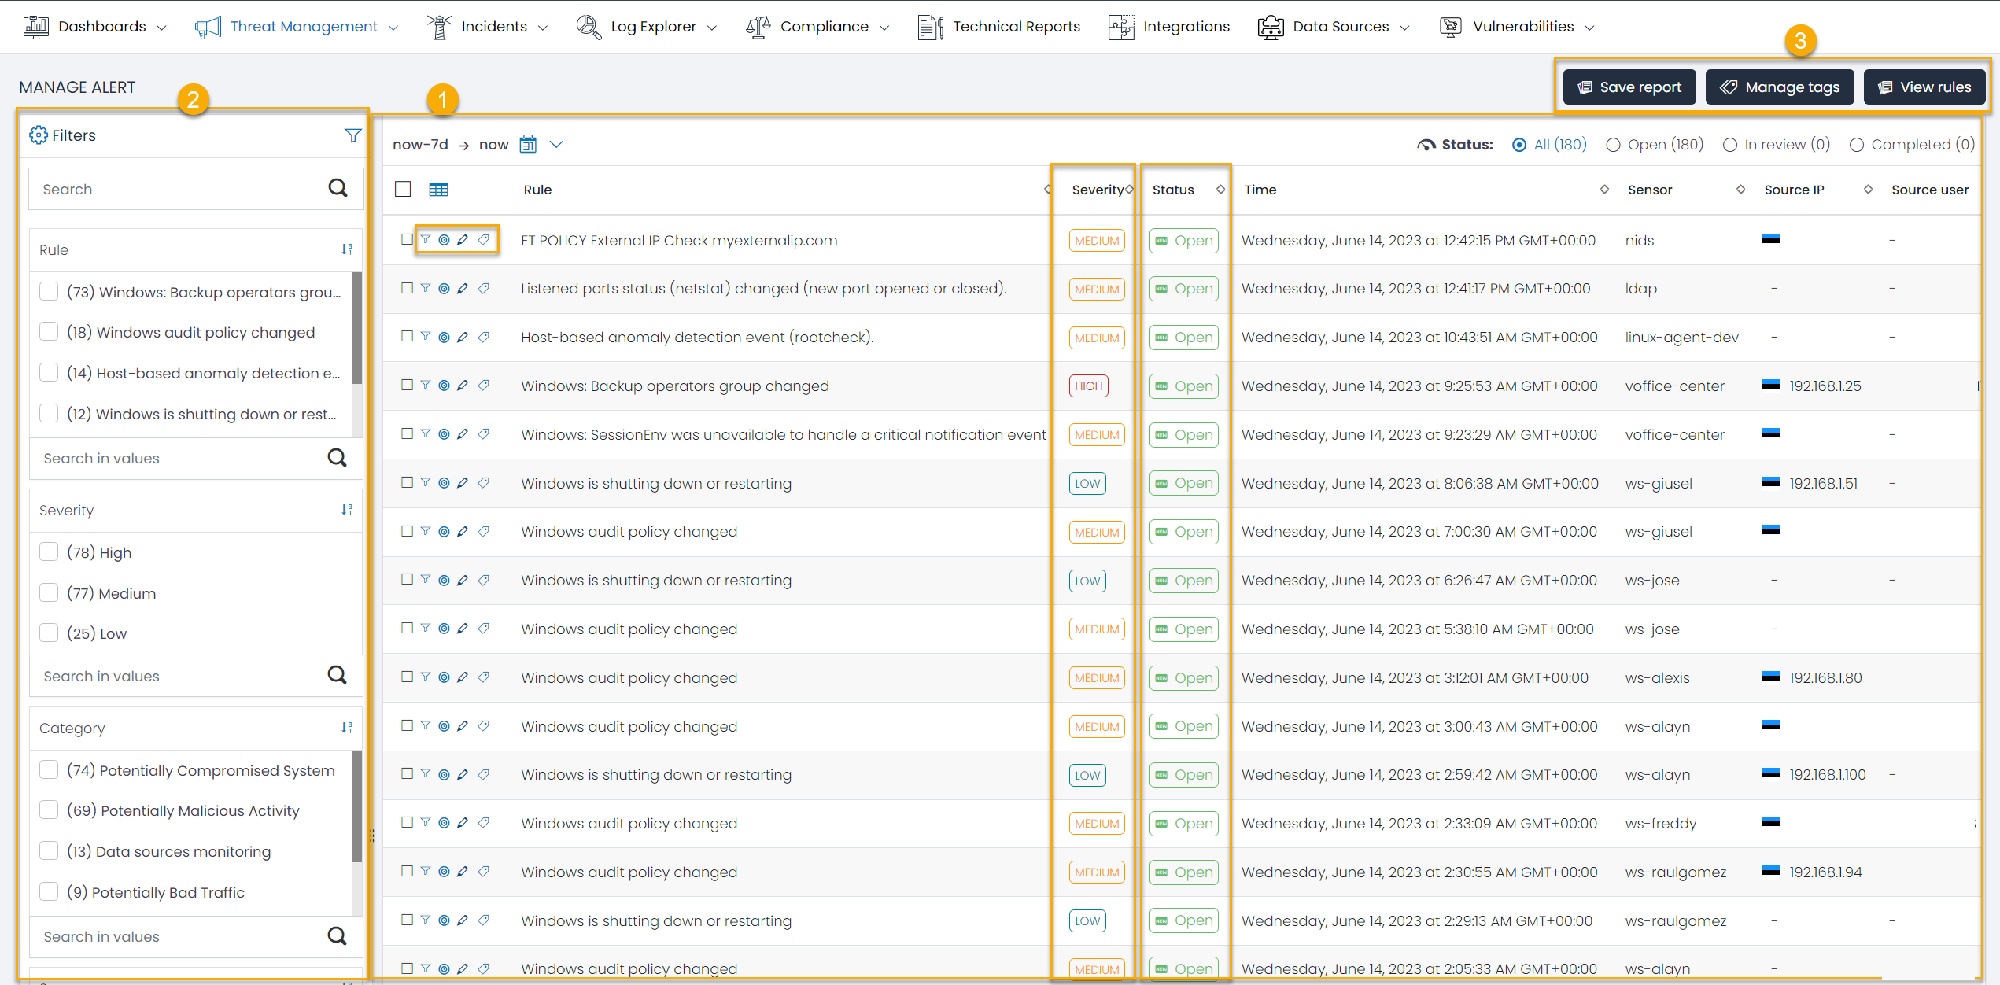
Task: Expand the time range chevron dropdown
Action: tap(556, 145)
